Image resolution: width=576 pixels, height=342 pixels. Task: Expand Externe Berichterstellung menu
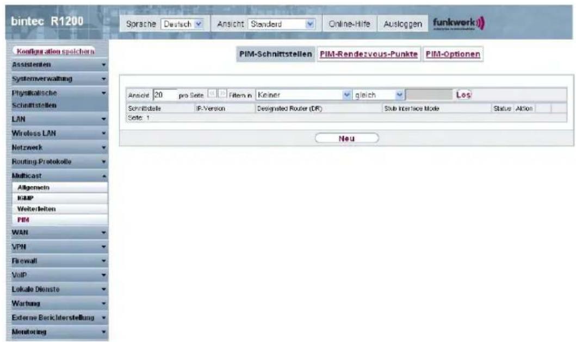tap(59, 318)
